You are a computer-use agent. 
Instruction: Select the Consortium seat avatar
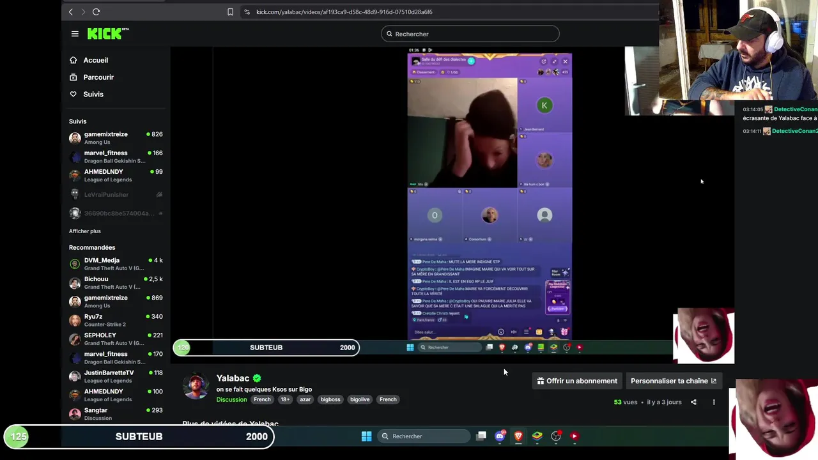pos(490,215)
